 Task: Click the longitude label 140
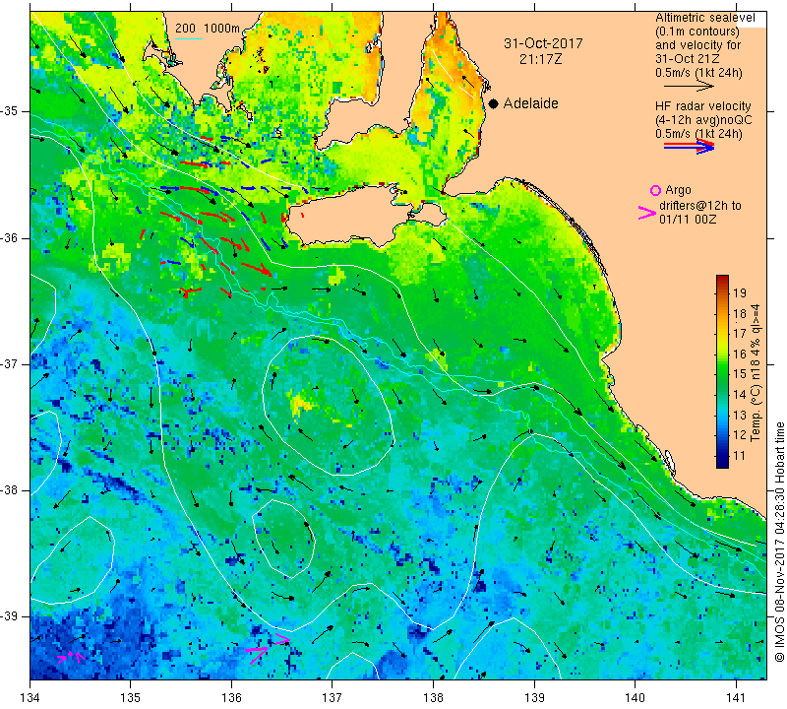(x=635, y=698)
